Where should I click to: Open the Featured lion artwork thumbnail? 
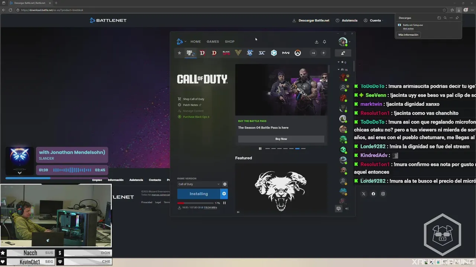[281, 188]
